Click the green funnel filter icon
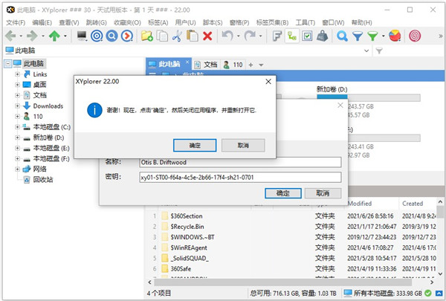446x301 pixels. pyautogui.click(x=372, y=36)
